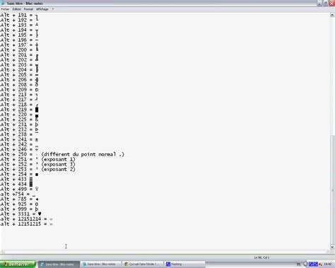
Task: Click the text '(exposant 2)'
Action: tap(58, 169)
